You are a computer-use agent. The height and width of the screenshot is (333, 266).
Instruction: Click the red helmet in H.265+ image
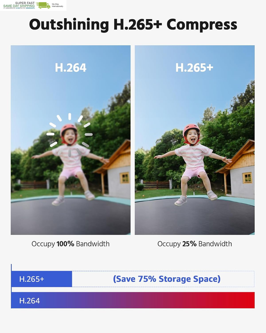click(191, 129)
